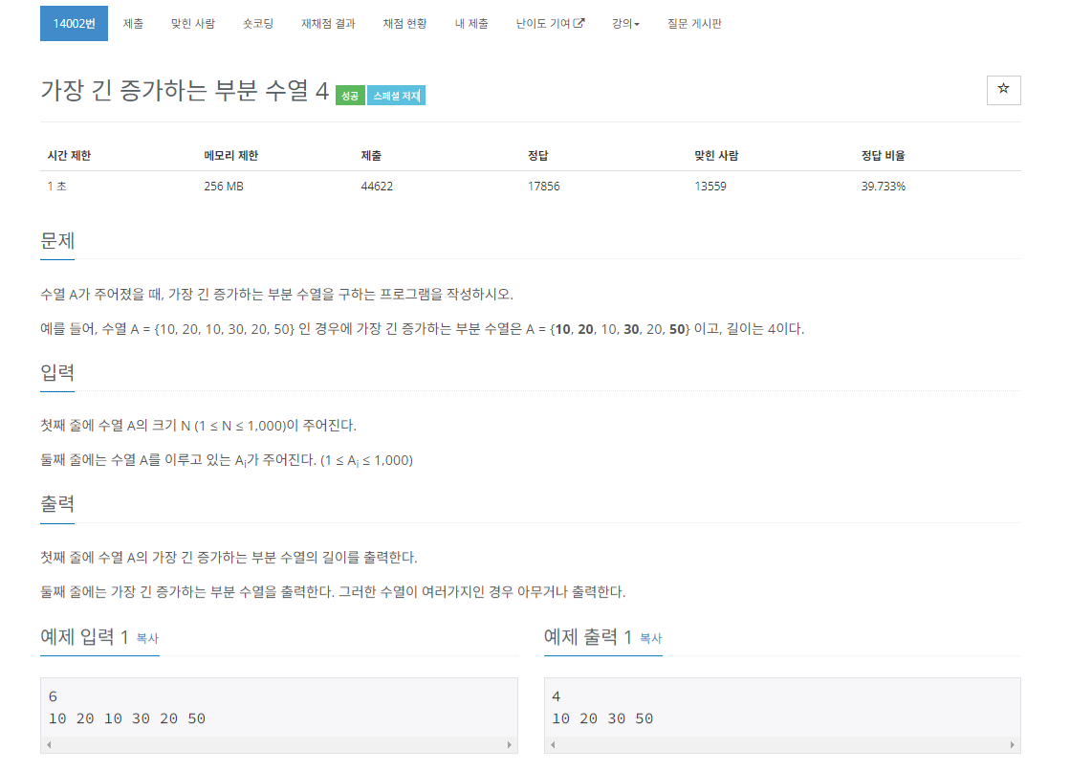1070x772 pixels.
Task: Click the solvers count 13559
Action: (x=710, y=187)
